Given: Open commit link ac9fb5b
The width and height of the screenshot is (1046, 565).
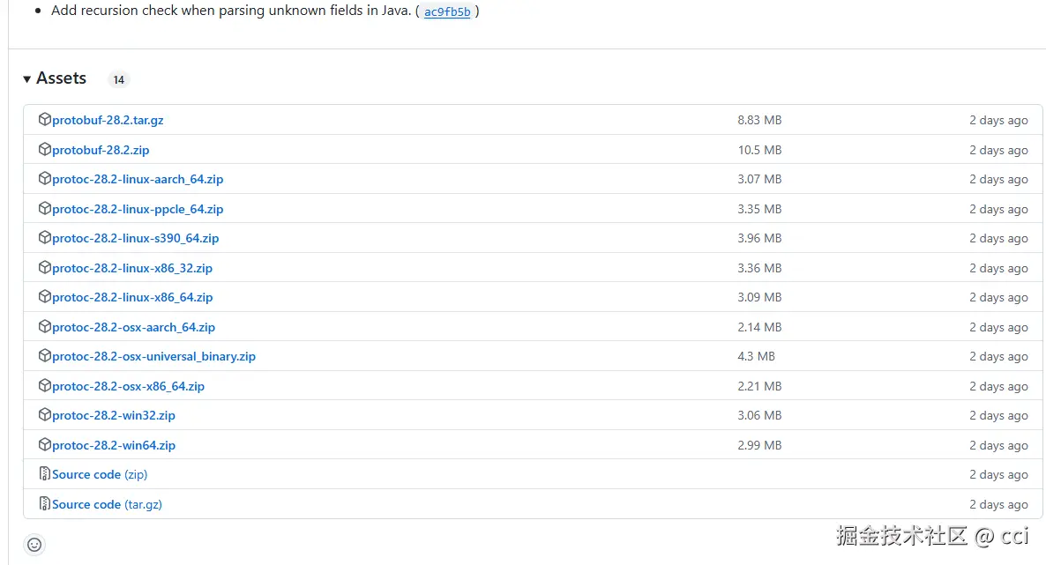Looking at the screenshot, I should pyautogui.click(x=447, y=11).
